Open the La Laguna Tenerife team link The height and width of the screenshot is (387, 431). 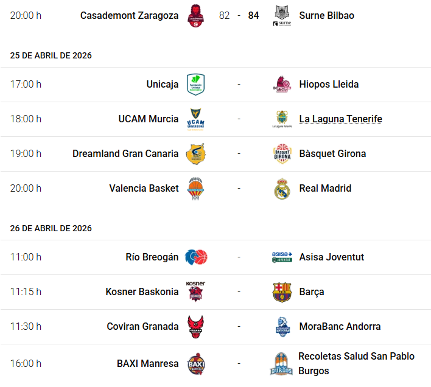pos(340,119)
